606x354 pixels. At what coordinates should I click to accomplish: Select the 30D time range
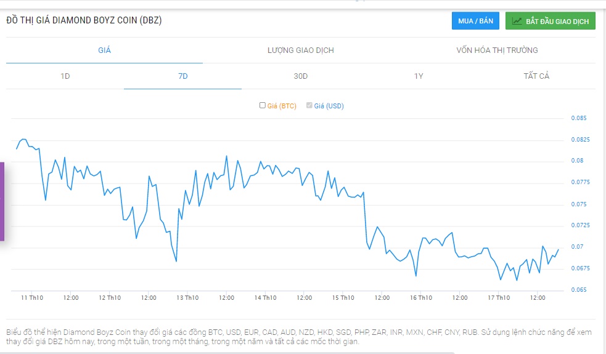(301, 76)
